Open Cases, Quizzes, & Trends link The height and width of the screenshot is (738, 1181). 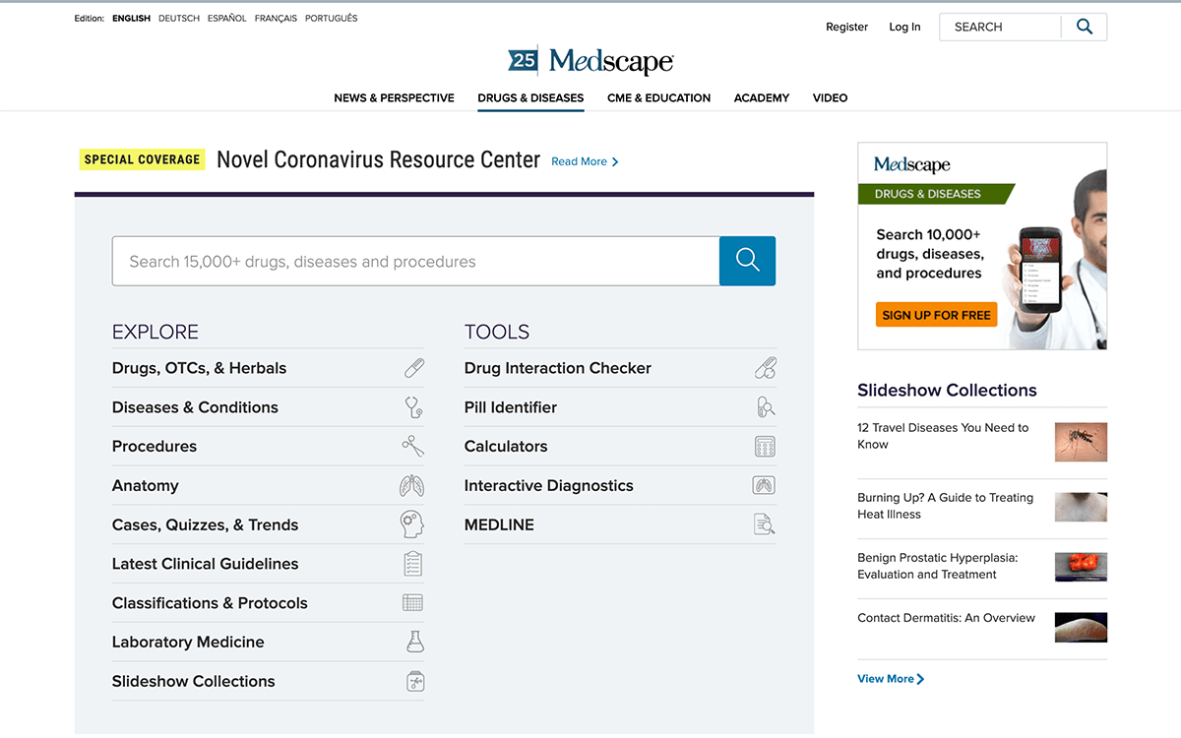pyautogui.click(x=205, y=524)
